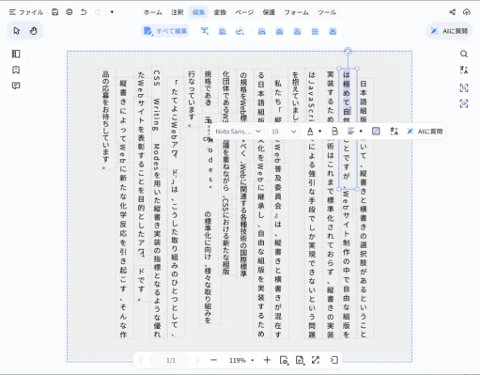Click the translate icon in floating toolbar
480x375 pixels.
point(394,132)
